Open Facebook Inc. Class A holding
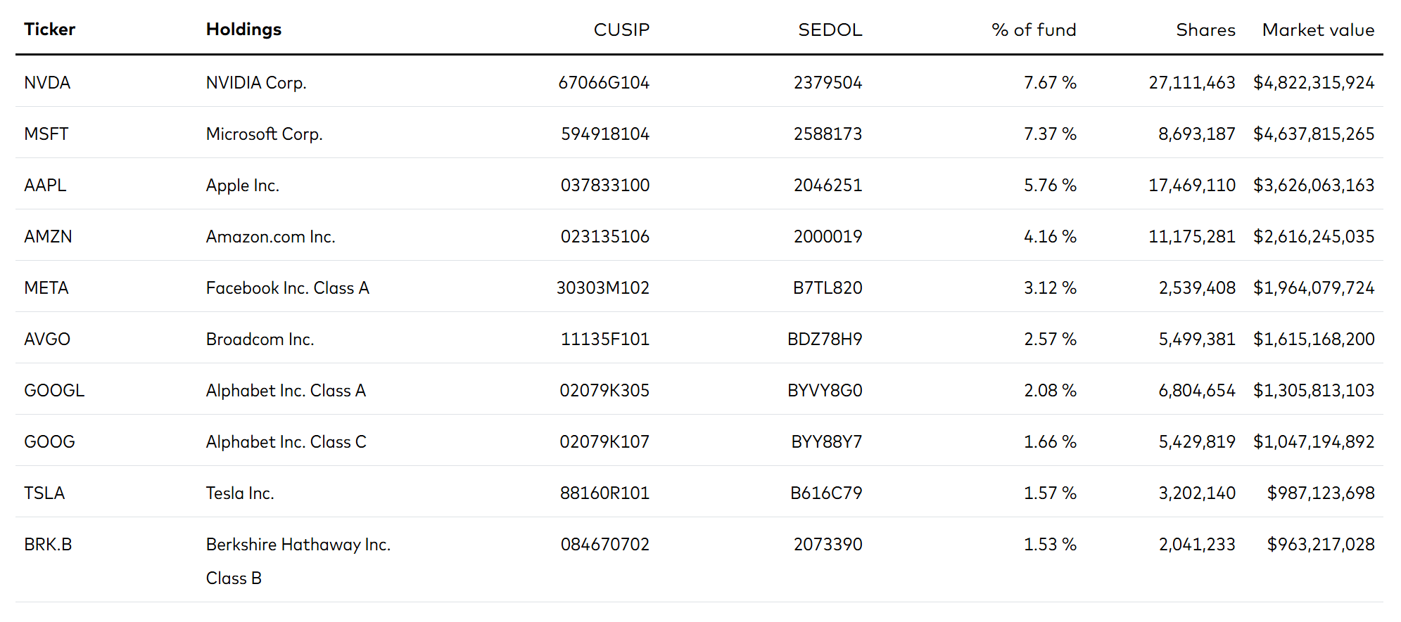Screen dimensions: 1401x622 (x=287, y=288)
